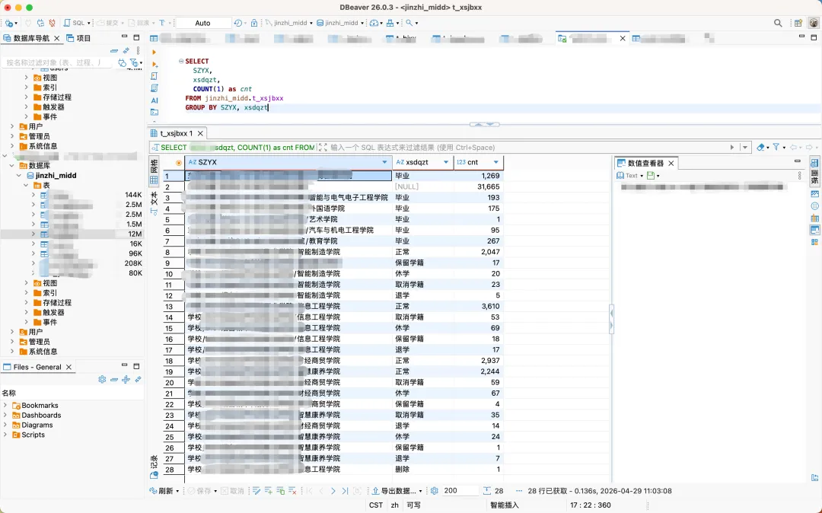Click the SQL filter expression field
This screenshot has height=513, width=822.
tap(527, 147)
